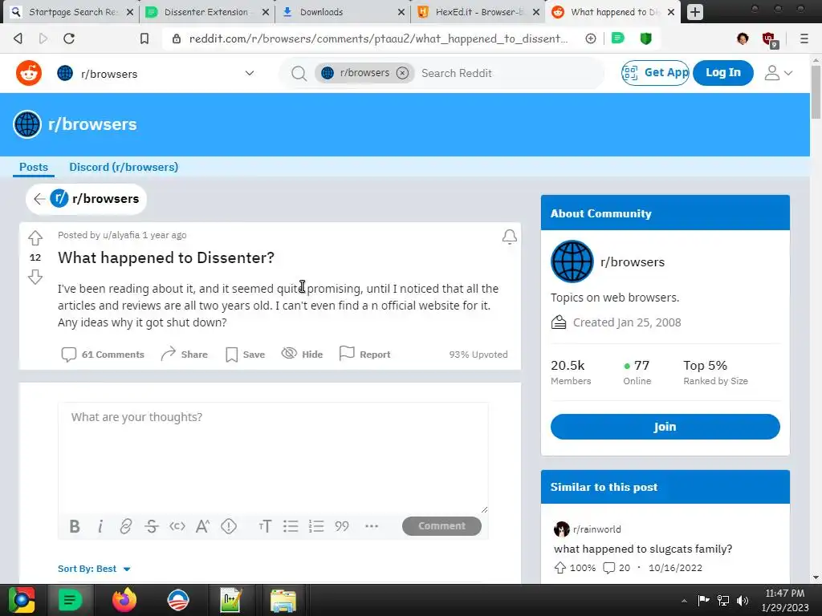Click the browser back arrow

pos(18,38)
